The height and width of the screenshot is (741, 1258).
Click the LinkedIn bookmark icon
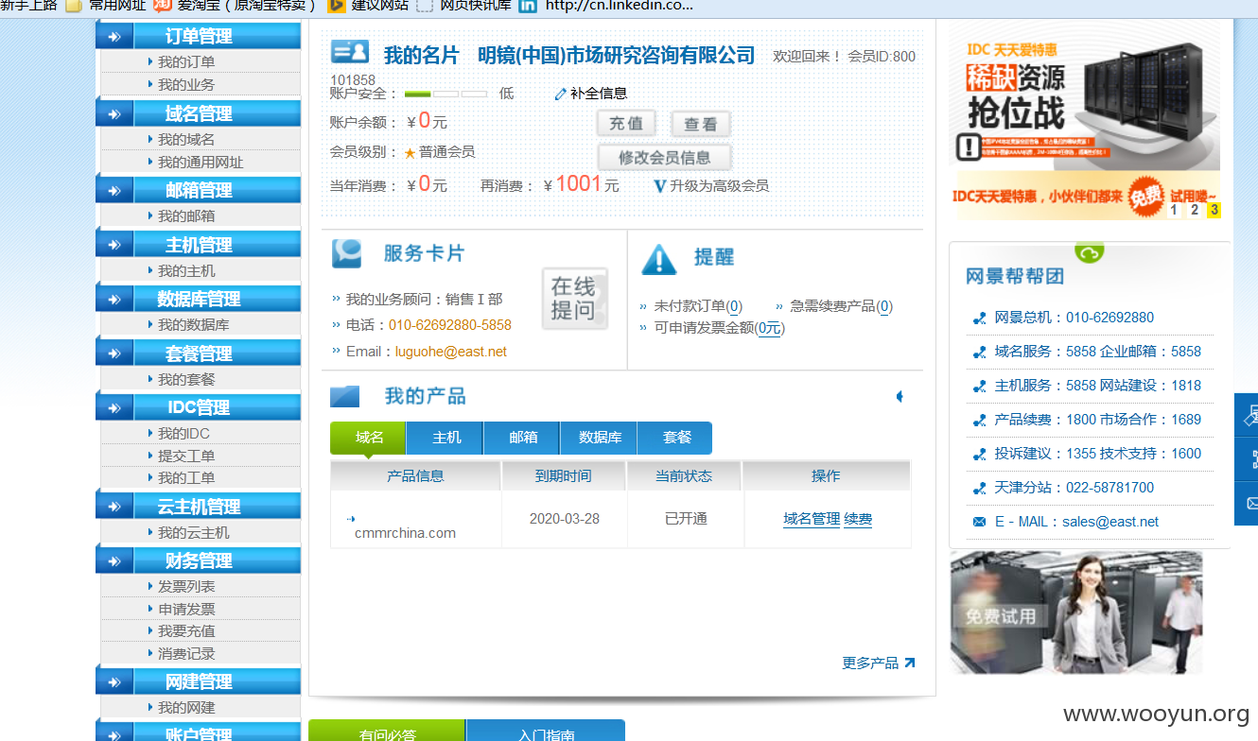(x=528, y=6)
